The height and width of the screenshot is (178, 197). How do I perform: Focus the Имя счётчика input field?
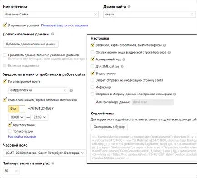[51, 15]
